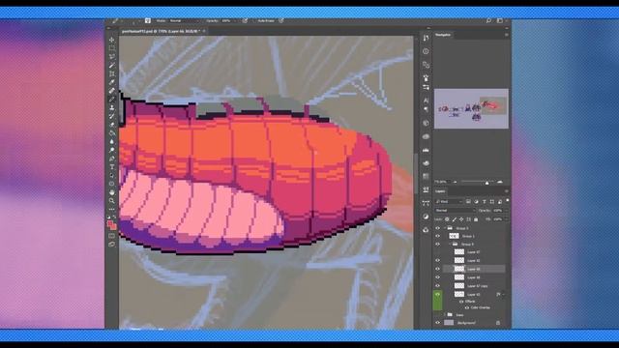Adjust the Navigator zoom slider

pos(486,183)
